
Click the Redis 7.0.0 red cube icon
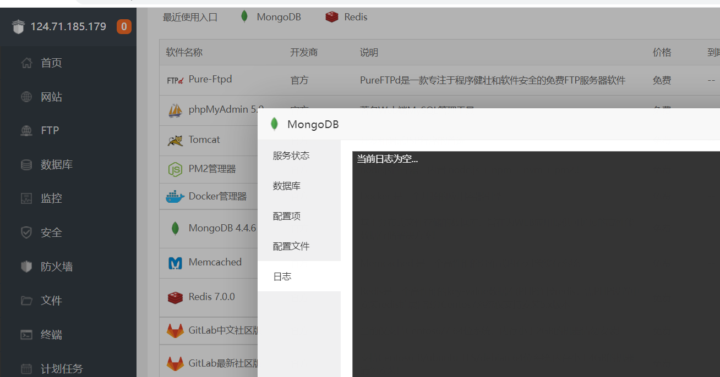175,297
